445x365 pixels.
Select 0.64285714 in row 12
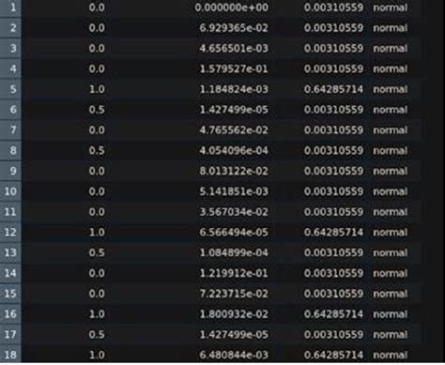click(333, 233)
